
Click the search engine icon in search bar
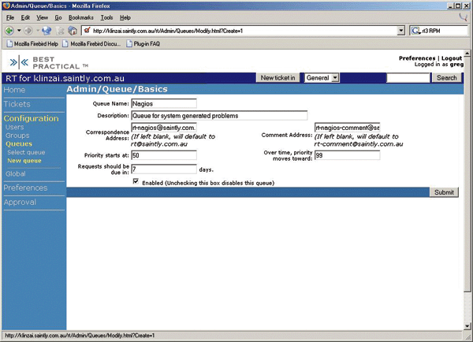tap(414, 31)
